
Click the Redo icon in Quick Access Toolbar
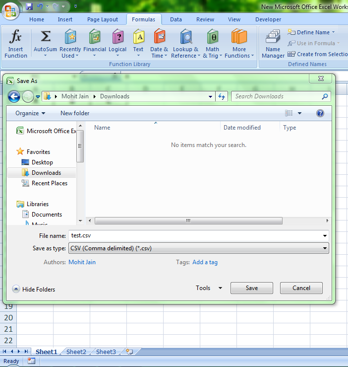(x=56, y=6)
